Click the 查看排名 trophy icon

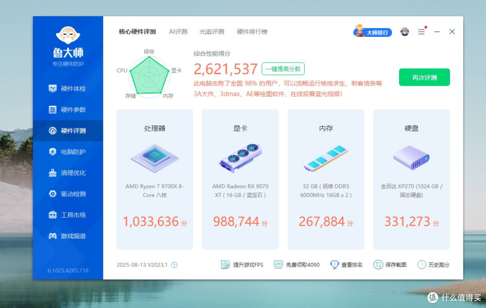[x=334, y=265]
